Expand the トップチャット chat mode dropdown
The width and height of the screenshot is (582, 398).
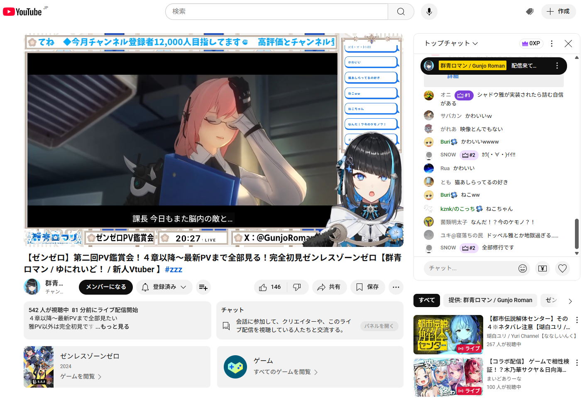click(x=451, y=43)
